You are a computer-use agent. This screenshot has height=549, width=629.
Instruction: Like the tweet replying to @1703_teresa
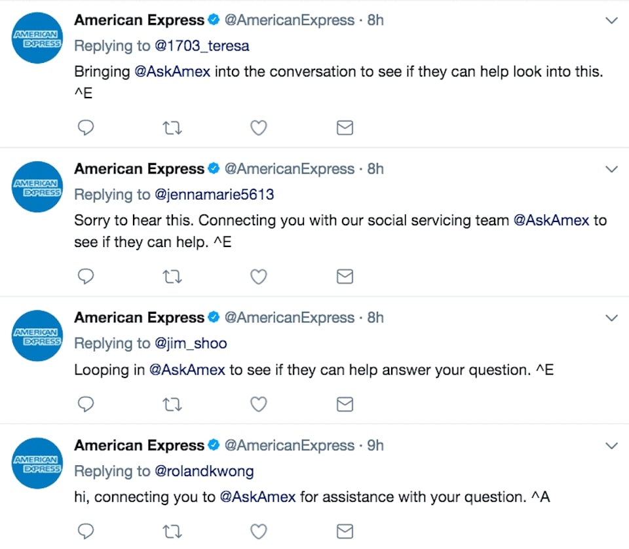click(x=258, y=128)
